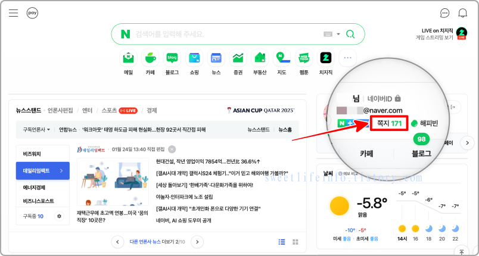Open 한베가족·다문화가족 article

204,185
